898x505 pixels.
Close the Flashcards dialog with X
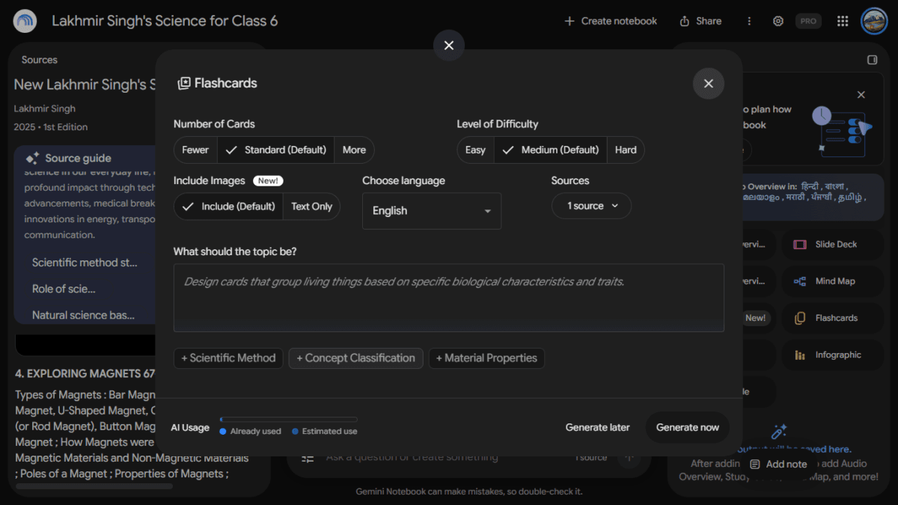tap(709, 83)
